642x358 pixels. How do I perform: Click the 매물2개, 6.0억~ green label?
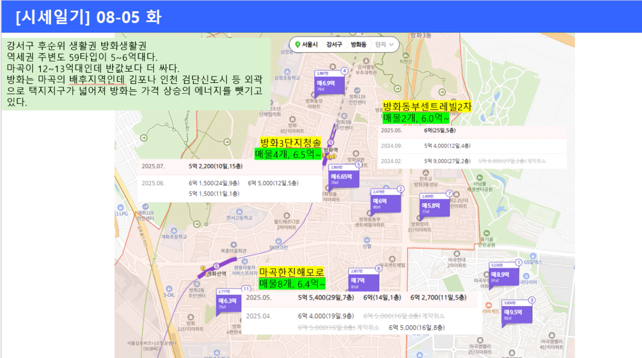(416, 118)
